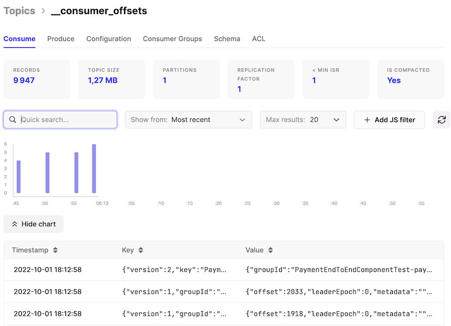Switch to the Produce tab
Image resolution: width=451 pixels, height=326 pixels.
[x=61, y=39]
